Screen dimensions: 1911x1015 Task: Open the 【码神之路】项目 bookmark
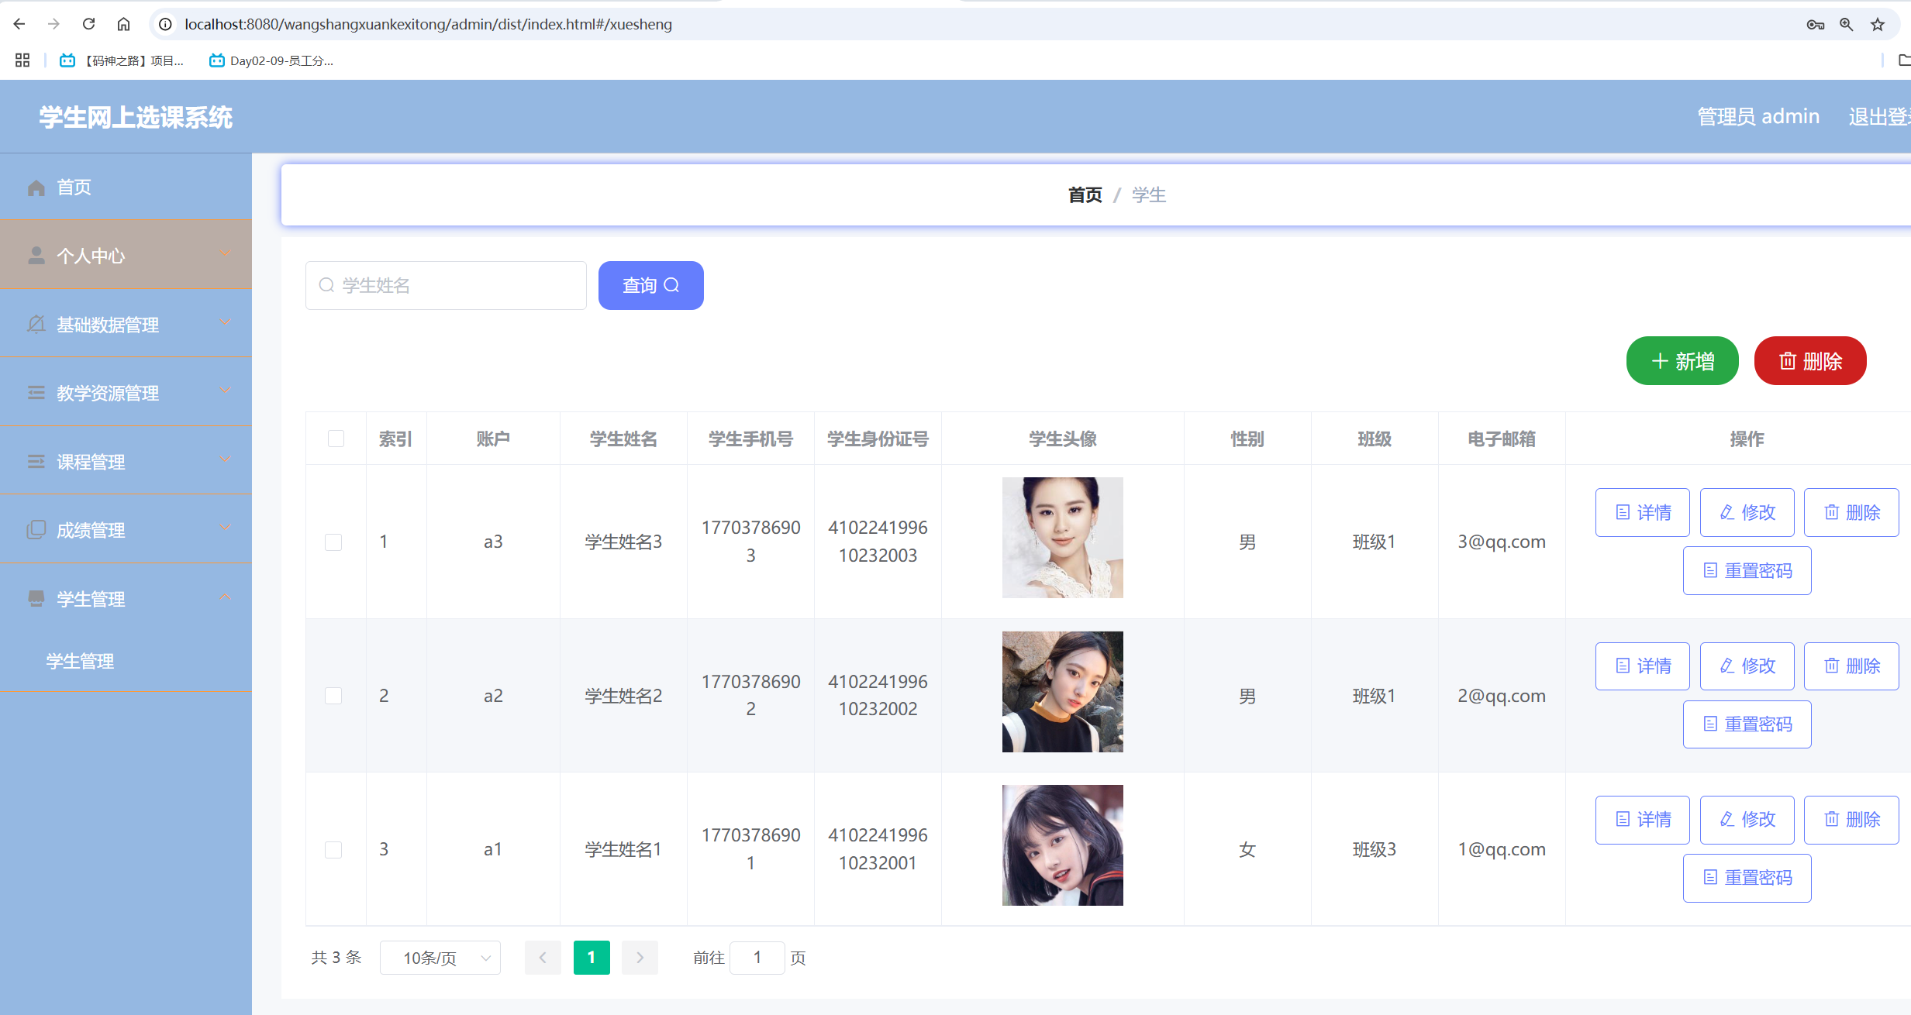pyautogui.click(x=122, y=60)
